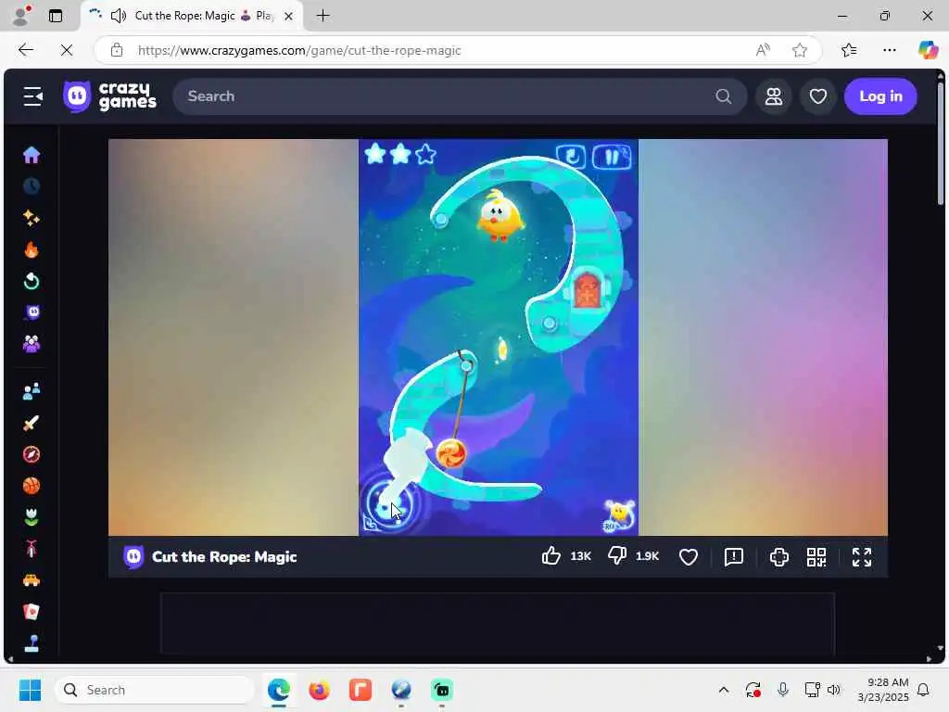Screen dimensions: 949x712
Task: Tap the orange candy on the rope
Action: click(451, 454)
